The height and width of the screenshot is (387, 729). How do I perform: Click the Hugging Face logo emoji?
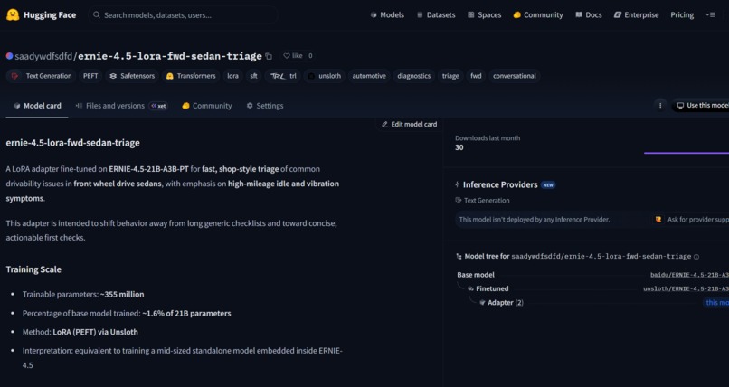[x=13, y=14]
